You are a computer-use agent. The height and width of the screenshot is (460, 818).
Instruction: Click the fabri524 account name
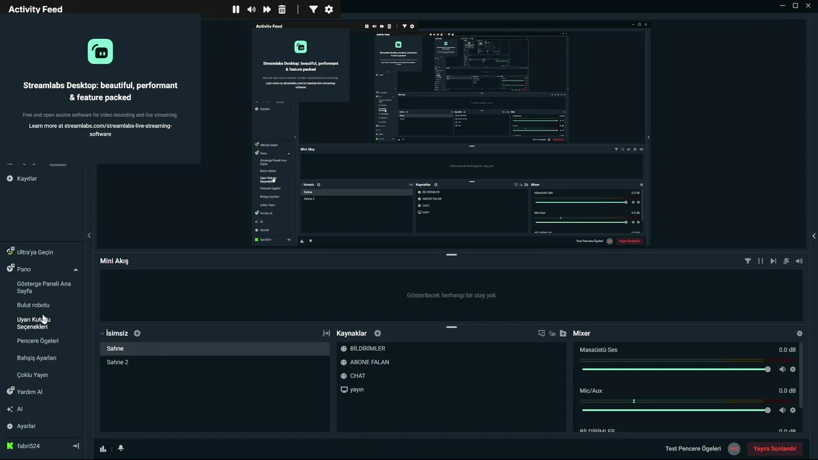point(28,446)
